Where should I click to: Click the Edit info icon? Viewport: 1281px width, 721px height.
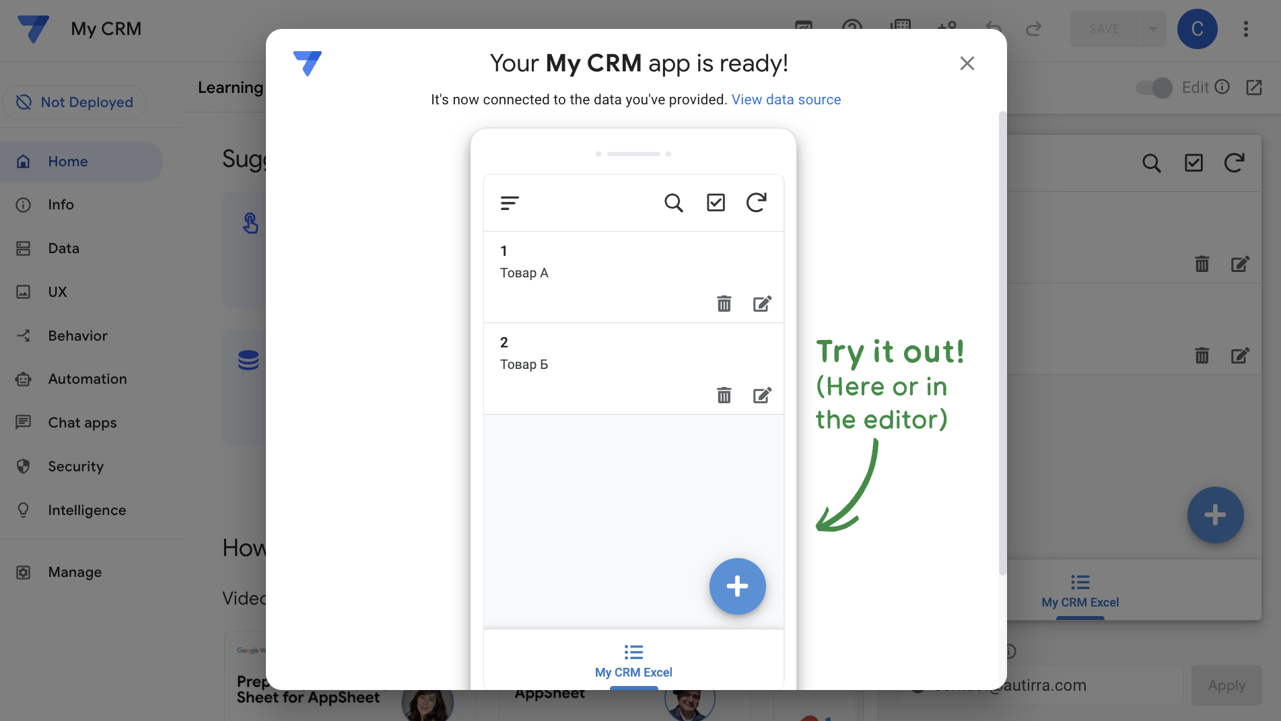click(x=1222, y=87)
